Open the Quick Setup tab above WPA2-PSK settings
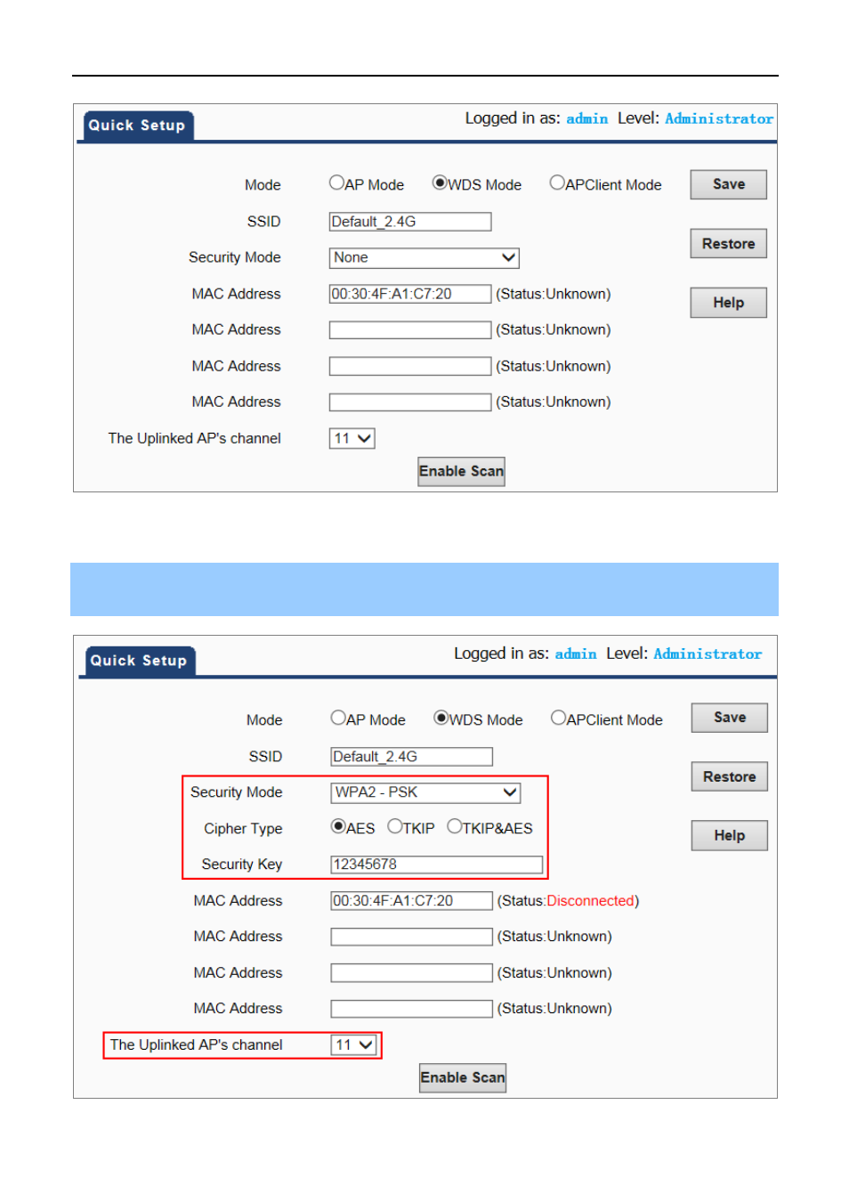Image resolution: width=849 pixels, height=1202 pixels. point(139,661)
